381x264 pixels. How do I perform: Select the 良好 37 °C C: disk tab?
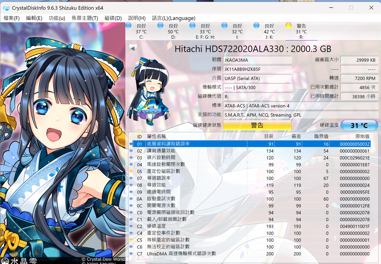tap(141, 31)
